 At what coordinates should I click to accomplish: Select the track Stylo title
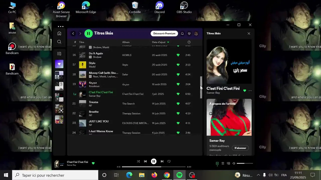point(92,63)
